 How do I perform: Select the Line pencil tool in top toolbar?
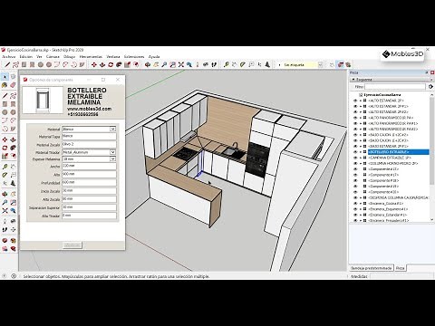tap(7, 64)
